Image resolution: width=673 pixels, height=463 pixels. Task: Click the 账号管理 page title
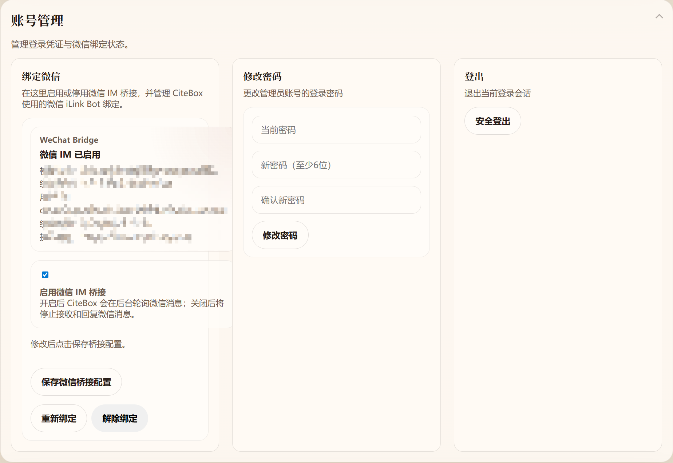(x=36, y=21)
